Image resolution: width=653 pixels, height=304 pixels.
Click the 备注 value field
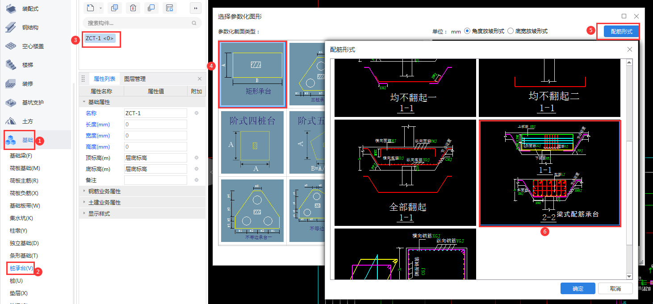click(x=155, y=180)
